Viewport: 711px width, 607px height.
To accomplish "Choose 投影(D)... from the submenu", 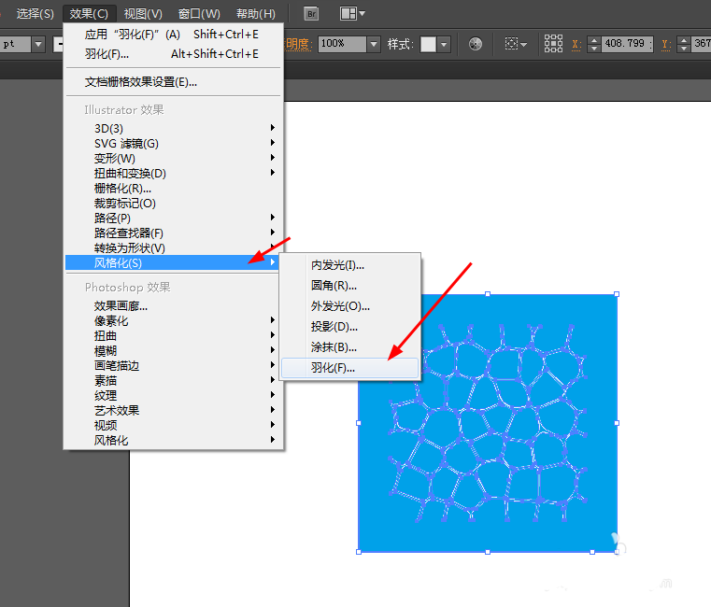I will point(334,326).
